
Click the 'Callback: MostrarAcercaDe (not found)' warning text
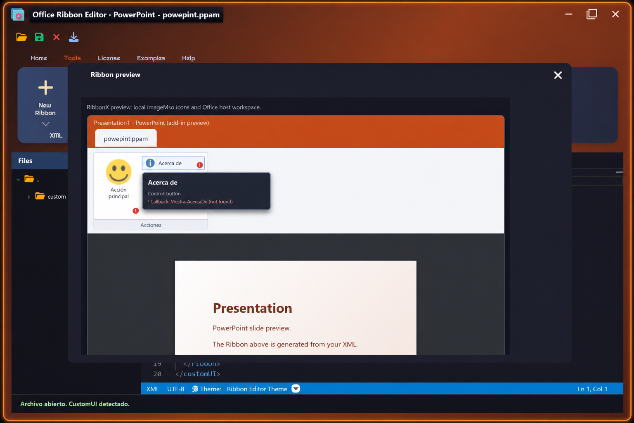(x=190, y=202)
